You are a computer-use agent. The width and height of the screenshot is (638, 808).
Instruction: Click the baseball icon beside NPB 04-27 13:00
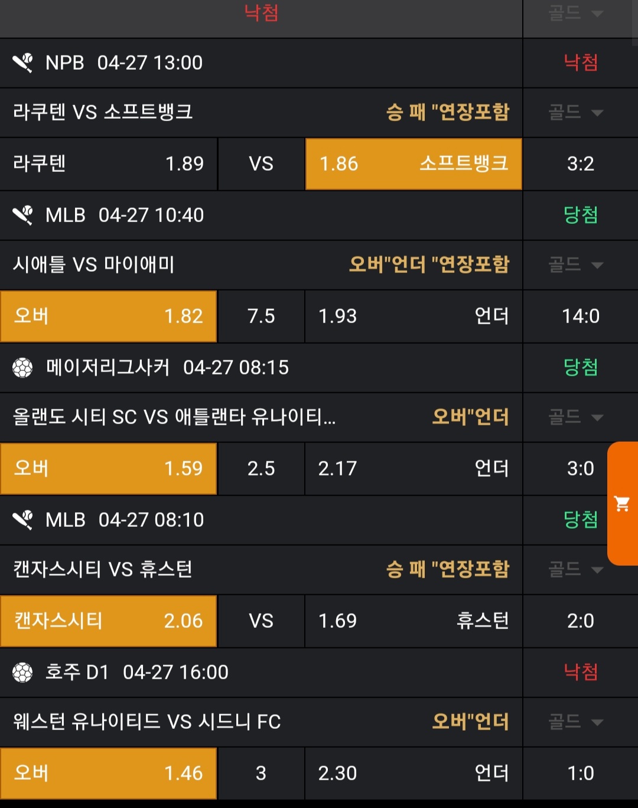23,63
